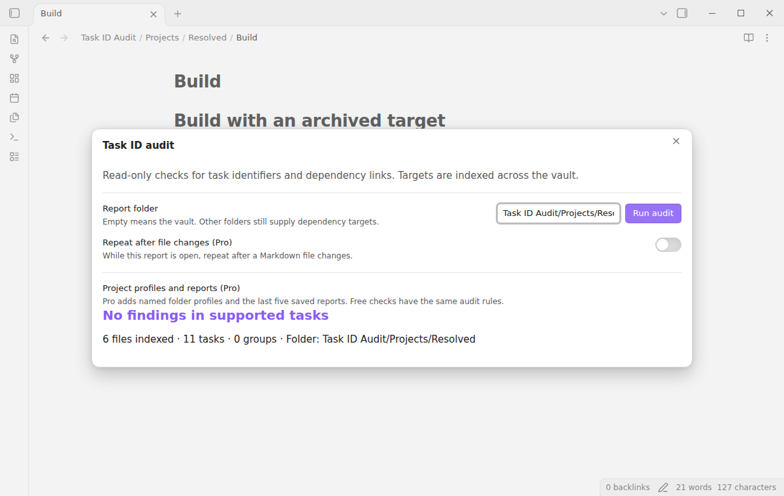Toggle the right sidebar panel icon
784x496 pixels.
[682, 13]
